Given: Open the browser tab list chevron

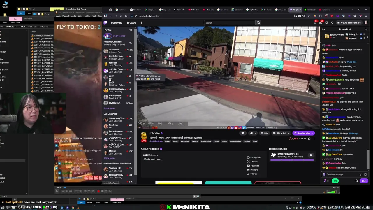Looking at the screenshot, I should coord(340,10).
